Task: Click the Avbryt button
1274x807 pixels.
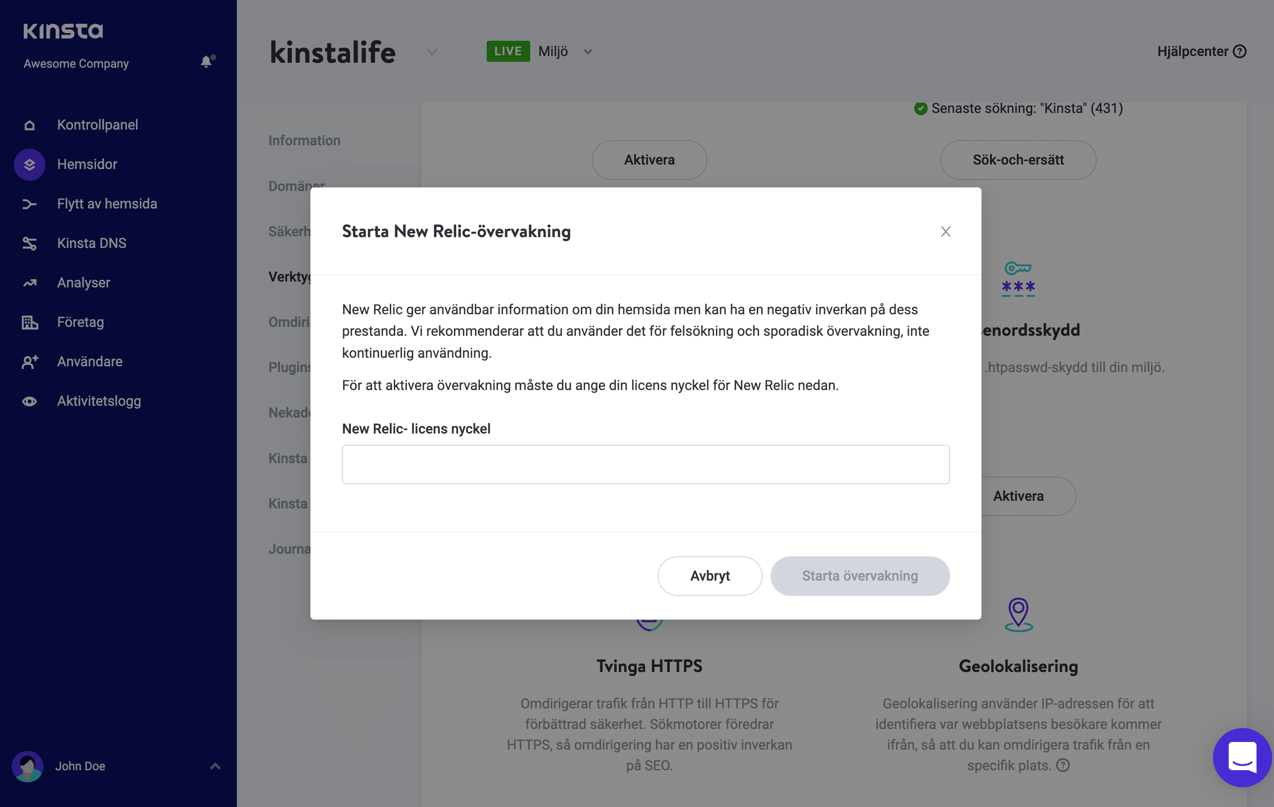Action: pyautogui.click(x=710, y=576)
